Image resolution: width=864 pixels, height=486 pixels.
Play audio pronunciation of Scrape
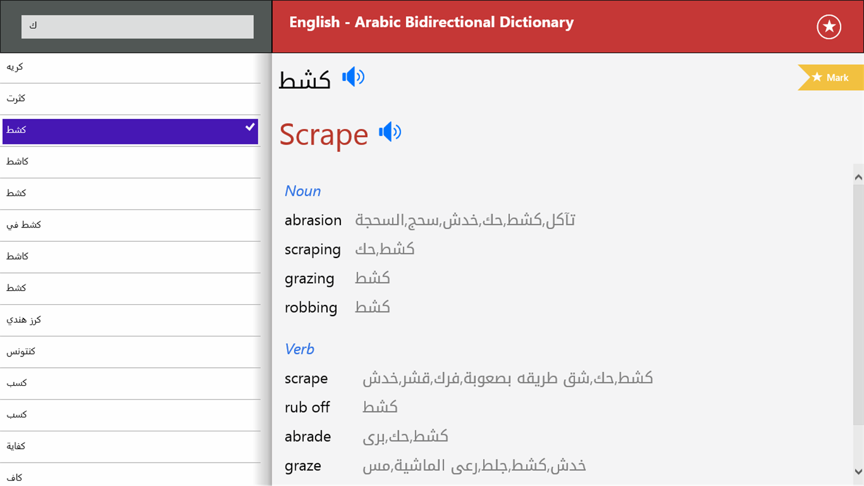click(389, 132)
